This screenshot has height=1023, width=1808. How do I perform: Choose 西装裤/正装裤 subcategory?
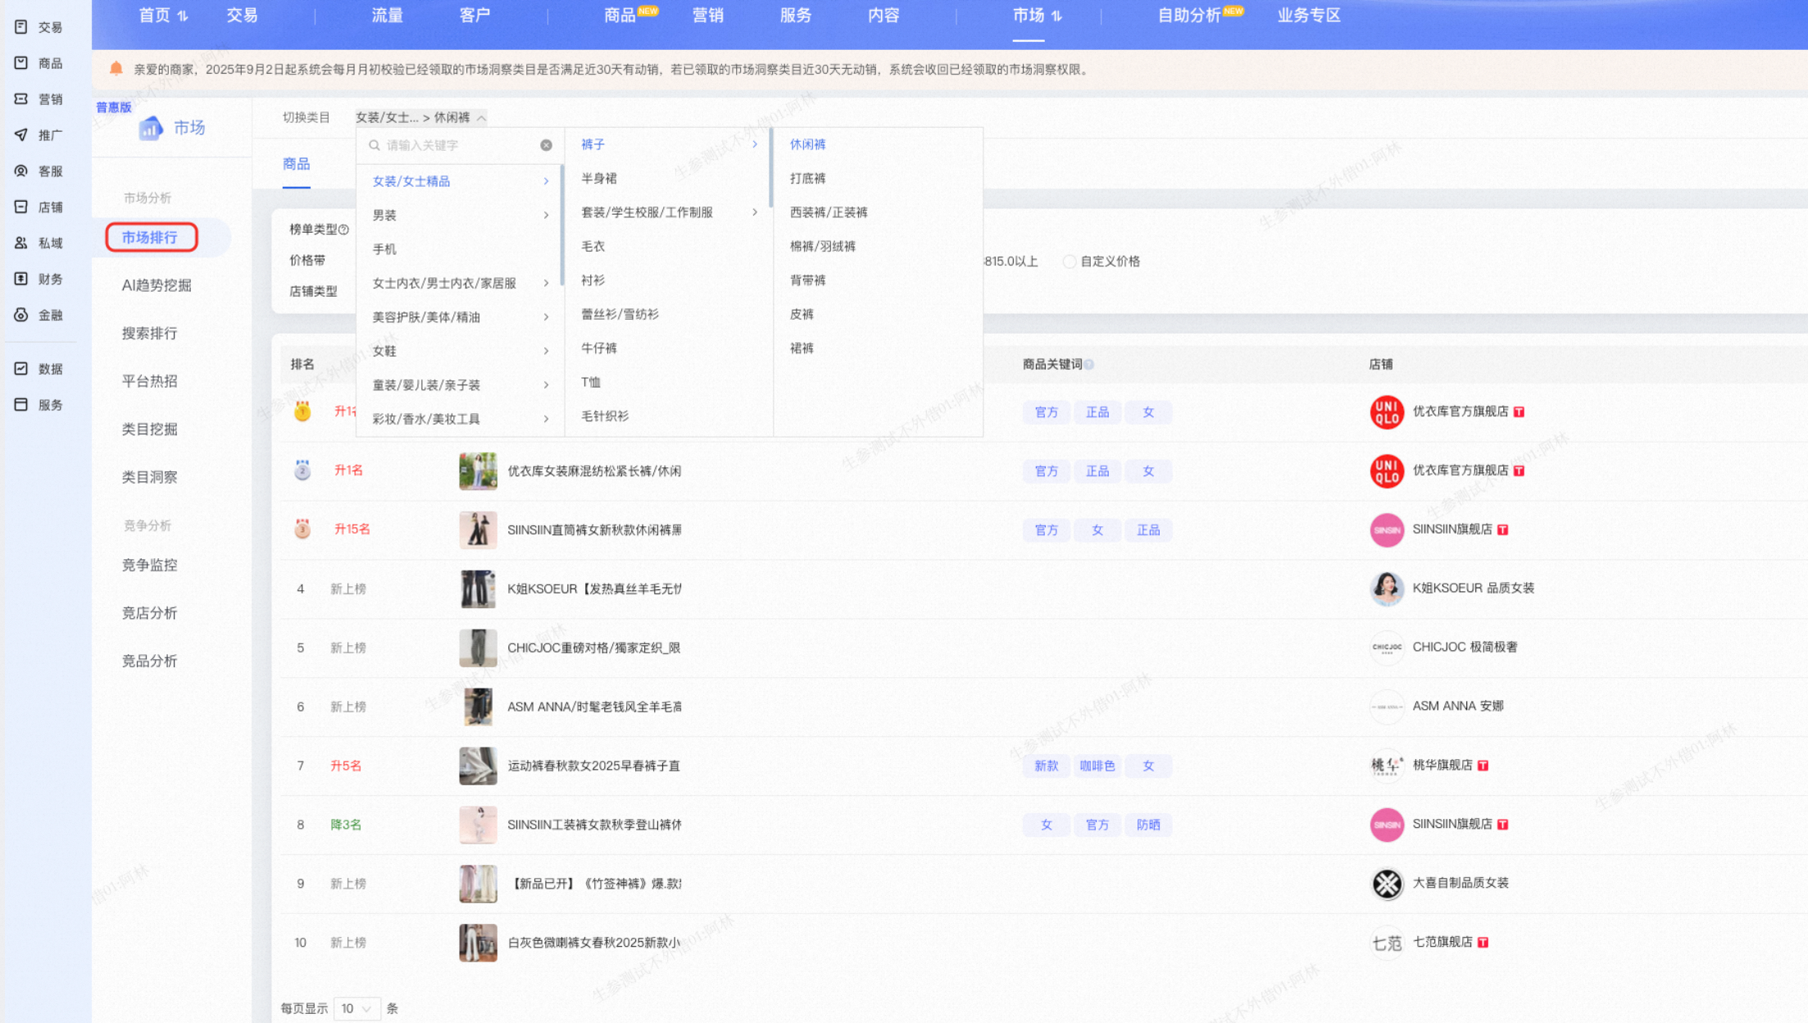(828, 212)
